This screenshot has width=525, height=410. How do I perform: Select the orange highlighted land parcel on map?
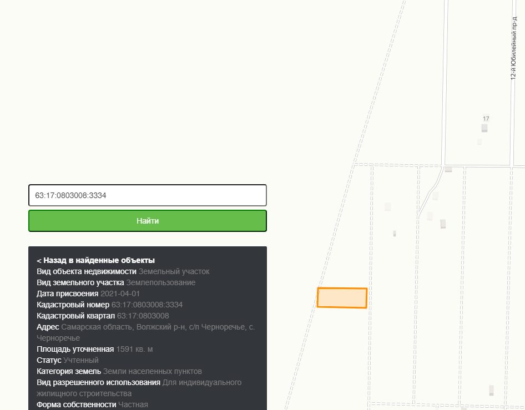coord(342,297)
